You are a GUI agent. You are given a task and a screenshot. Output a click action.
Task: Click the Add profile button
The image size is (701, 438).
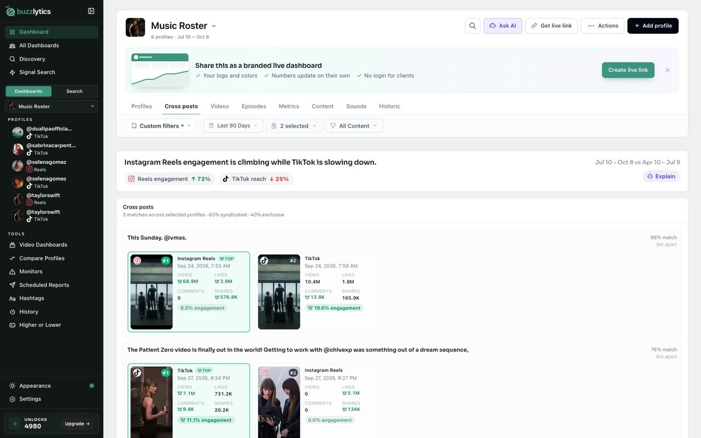click(x=653, y=26)
